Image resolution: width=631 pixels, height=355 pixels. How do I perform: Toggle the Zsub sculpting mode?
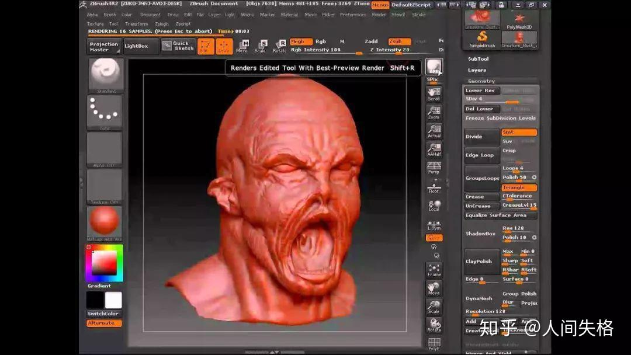(x=399, y=41)
